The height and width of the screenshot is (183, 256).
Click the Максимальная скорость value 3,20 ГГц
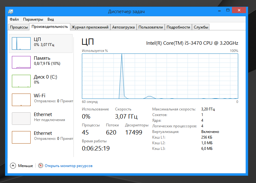(x=208, y=109)
